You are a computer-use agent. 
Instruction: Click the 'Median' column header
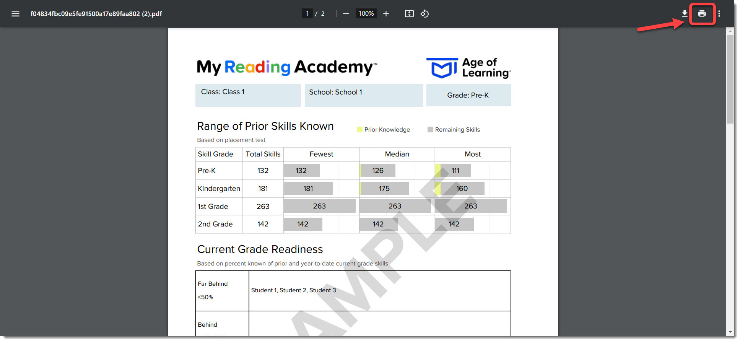click(397, 154)
